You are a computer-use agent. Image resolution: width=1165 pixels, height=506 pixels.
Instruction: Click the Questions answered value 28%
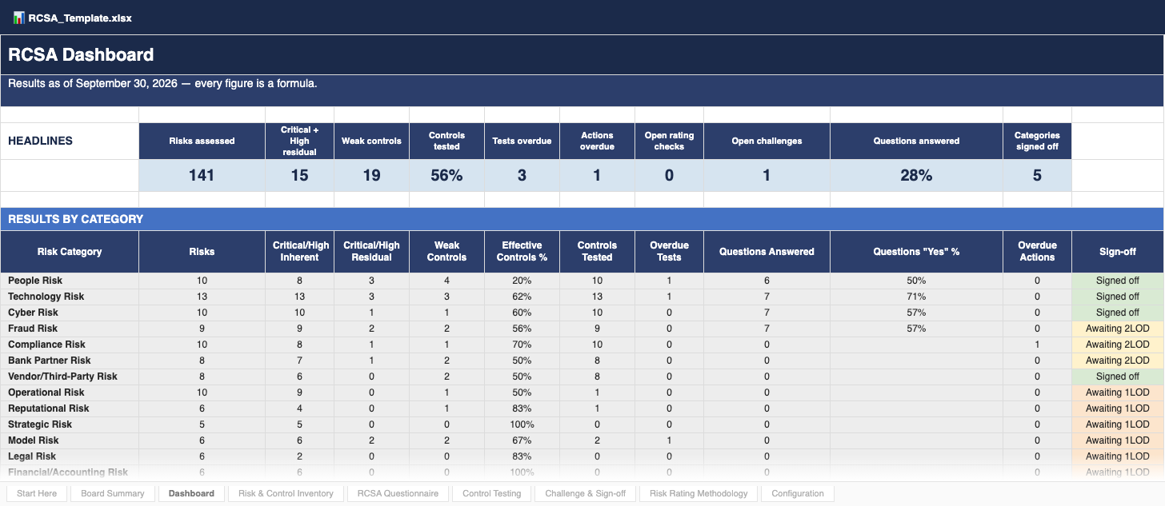pyautogui.click(x=916, y=175)
